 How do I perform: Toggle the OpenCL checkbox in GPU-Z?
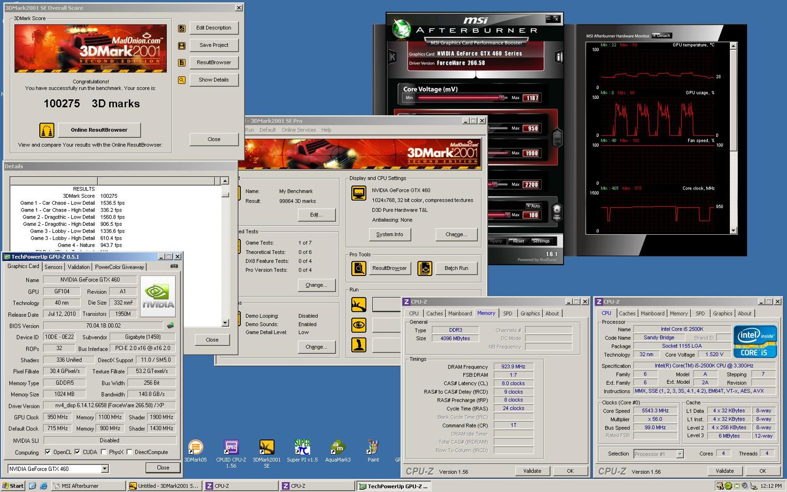point(48,452)
